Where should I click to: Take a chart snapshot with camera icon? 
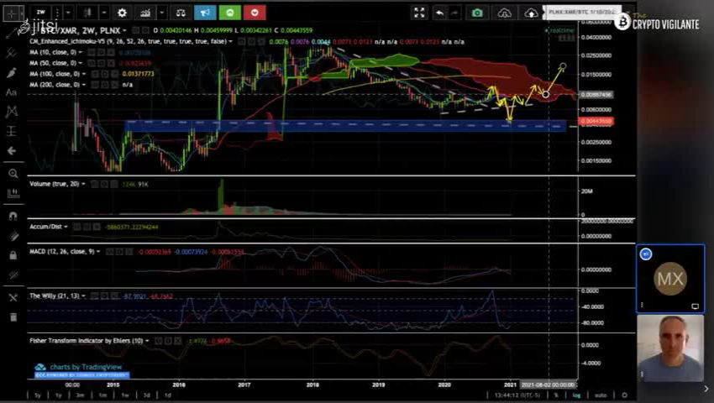477,13
